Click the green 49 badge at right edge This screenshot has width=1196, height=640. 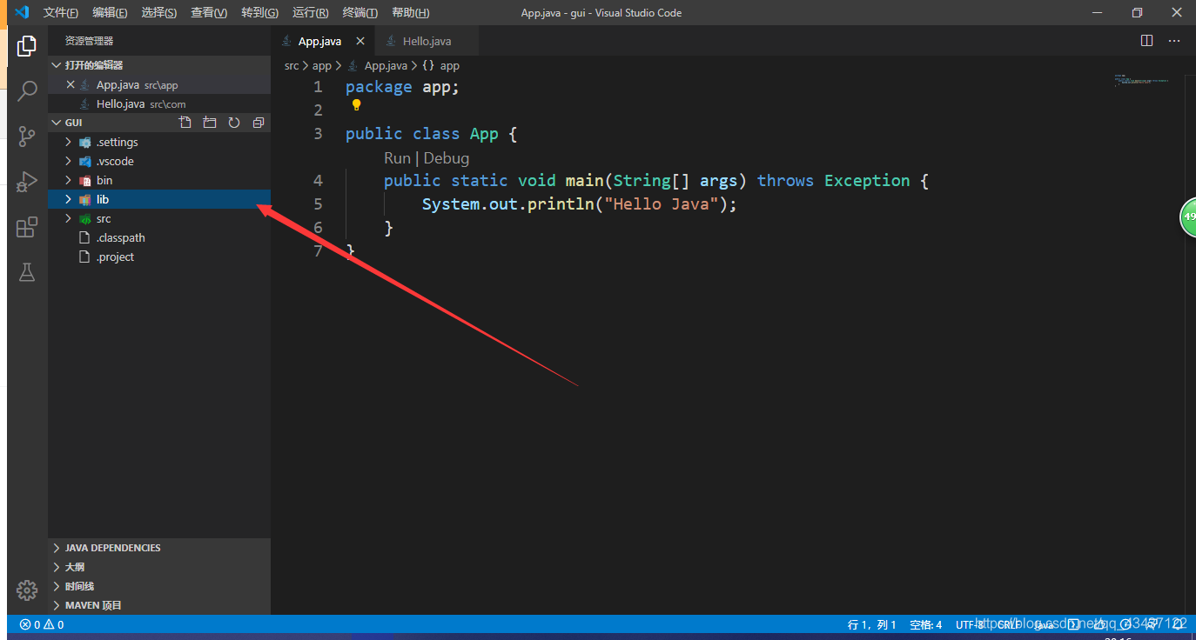coord(1188,217)
